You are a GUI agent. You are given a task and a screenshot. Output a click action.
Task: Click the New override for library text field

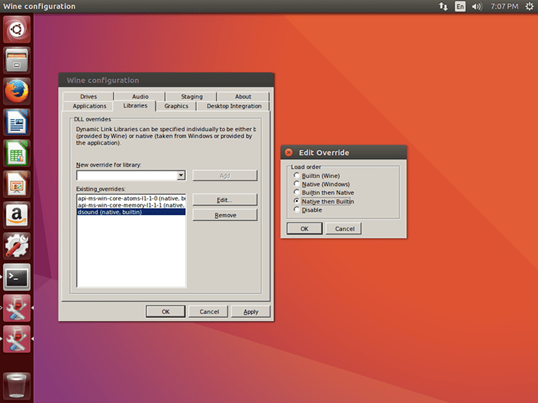pos(127,176)
